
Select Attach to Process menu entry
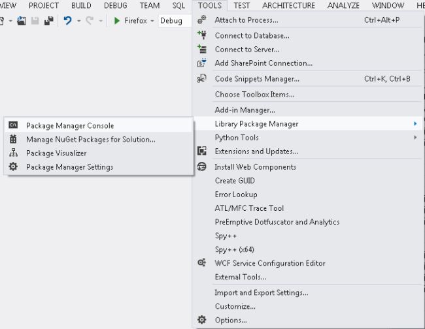pos(308,20)
